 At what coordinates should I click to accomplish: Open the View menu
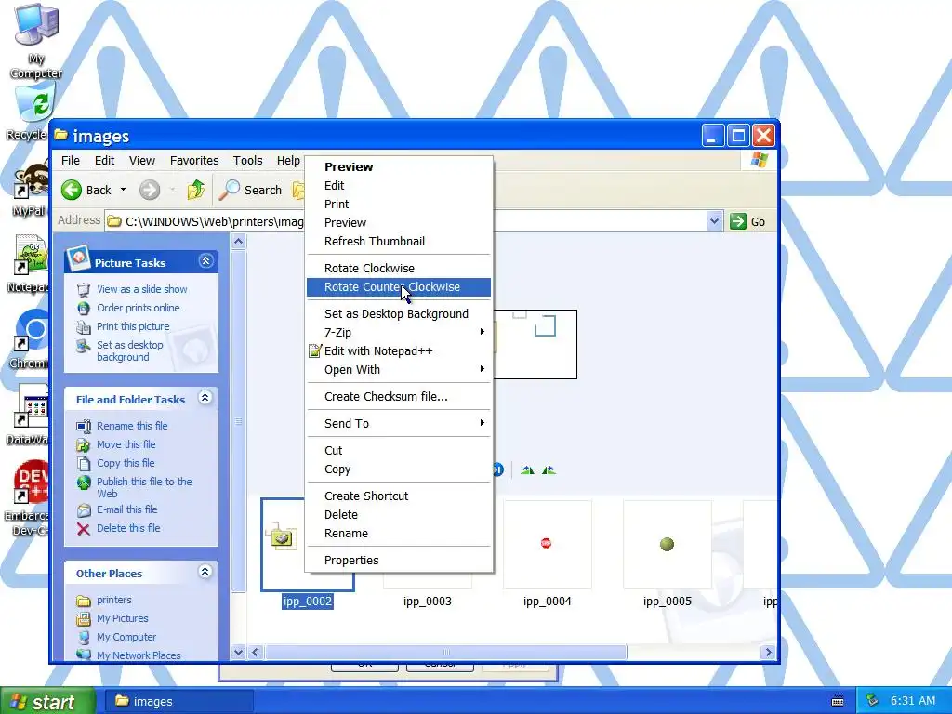(x=142, y=160)
